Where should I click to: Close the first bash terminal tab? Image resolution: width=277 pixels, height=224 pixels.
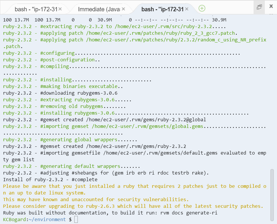[x=60, y=9]
